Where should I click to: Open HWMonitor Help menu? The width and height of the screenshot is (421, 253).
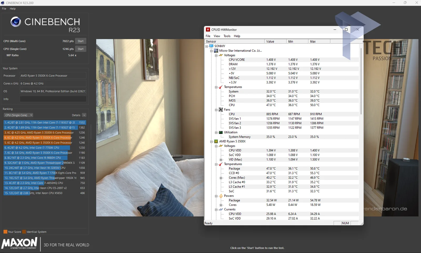click(x=237, y=36)
